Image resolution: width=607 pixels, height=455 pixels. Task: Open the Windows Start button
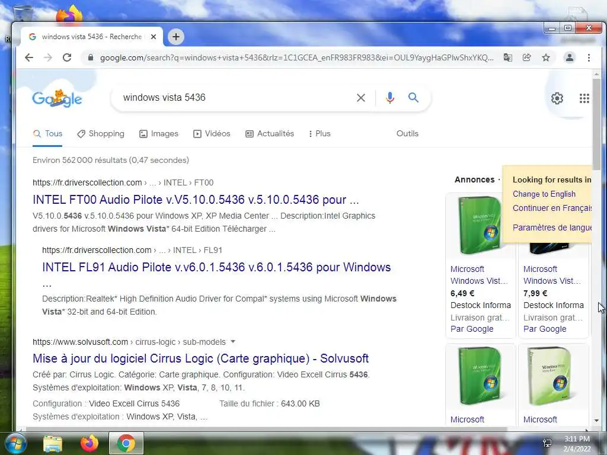pyautogui.click(x=15, y=443)
